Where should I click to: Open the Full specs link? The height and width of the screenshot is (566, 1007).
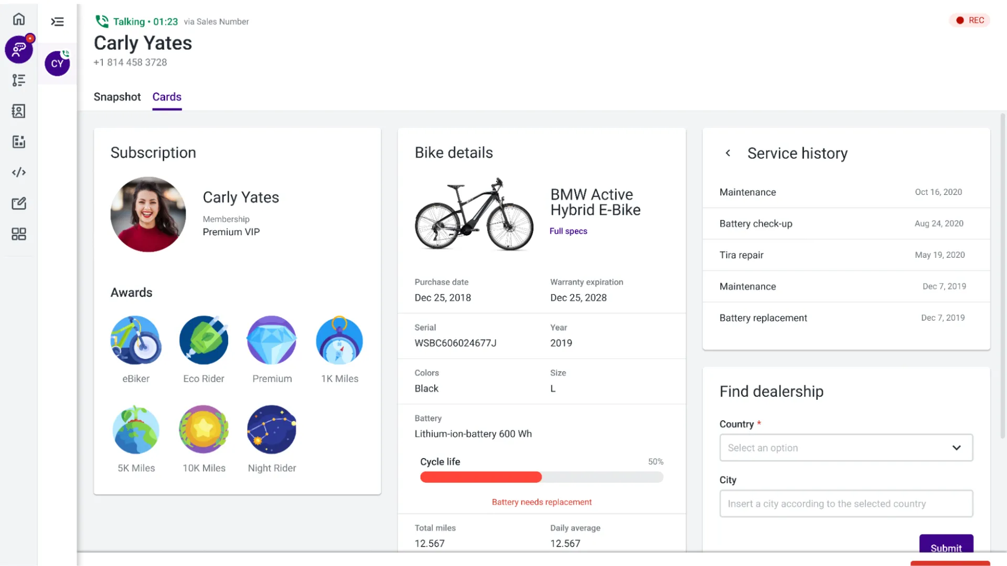click(568, 231)
